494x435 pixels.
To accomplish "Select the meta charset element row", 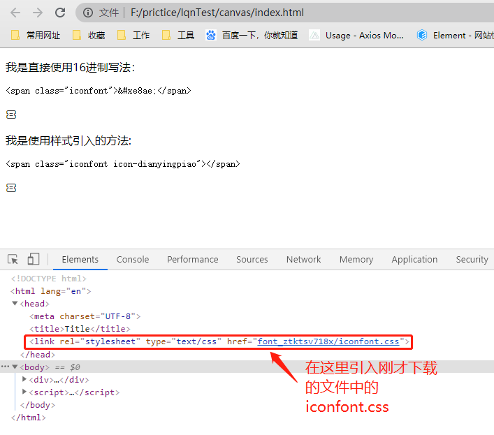I will (85, 316).
